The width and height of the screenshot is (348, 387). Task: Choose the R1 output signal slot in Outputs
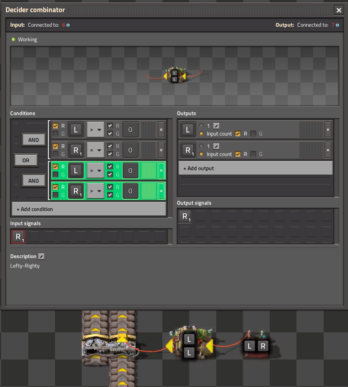(x=188, y=150)
